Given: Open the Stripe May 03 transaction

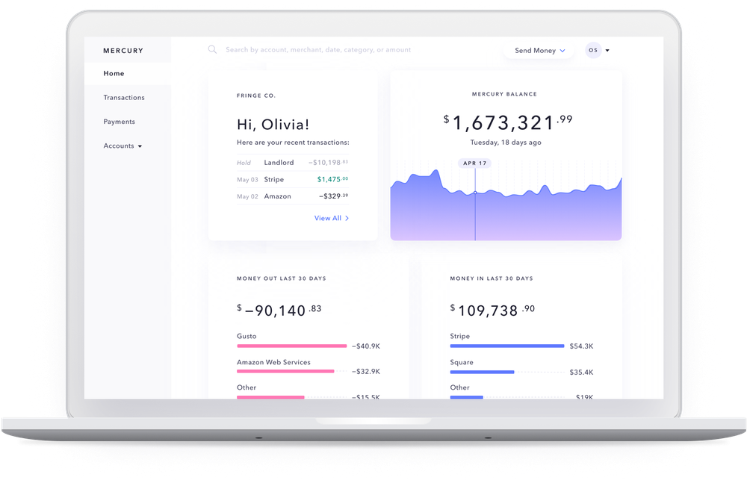Looking at the screenshot, I should click(293, 179).
